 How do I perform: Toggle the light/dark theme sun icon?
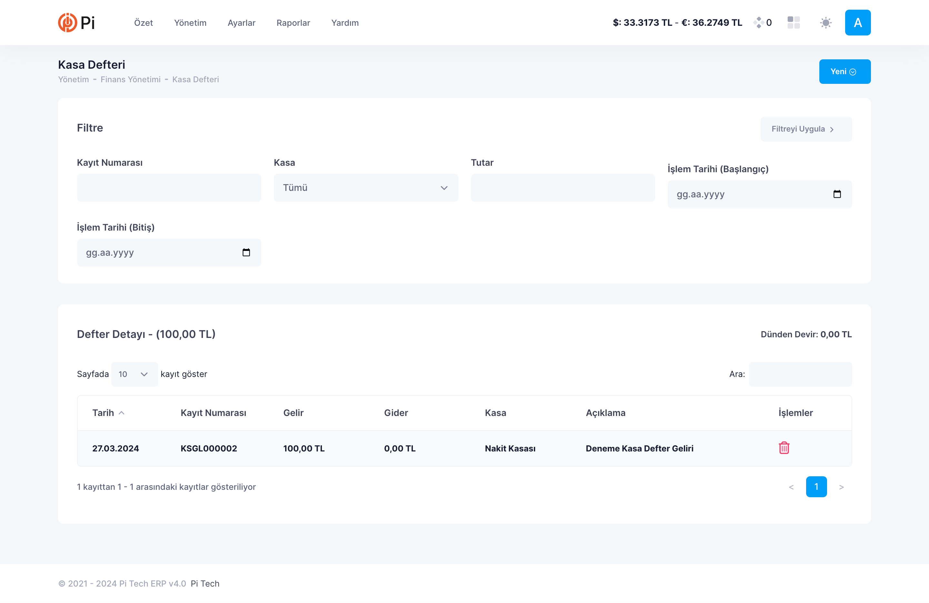click(825, 23)
